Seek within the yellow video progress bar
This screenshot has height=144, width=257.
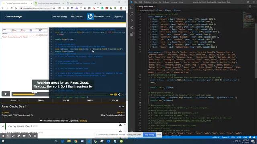pos(24,94)
